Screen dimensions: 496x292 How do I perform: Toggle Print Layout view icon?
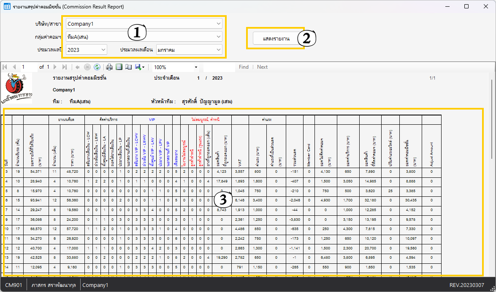[119, 67]
